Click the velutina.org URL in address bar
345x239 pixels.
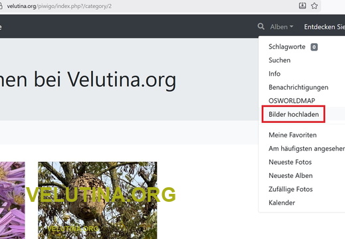(x=59, y=6)
